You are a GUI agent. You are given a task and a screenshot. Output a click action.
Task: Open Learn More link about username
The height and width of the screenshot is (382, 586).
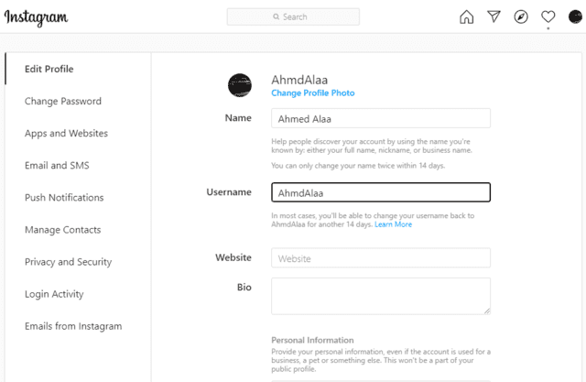393,224
